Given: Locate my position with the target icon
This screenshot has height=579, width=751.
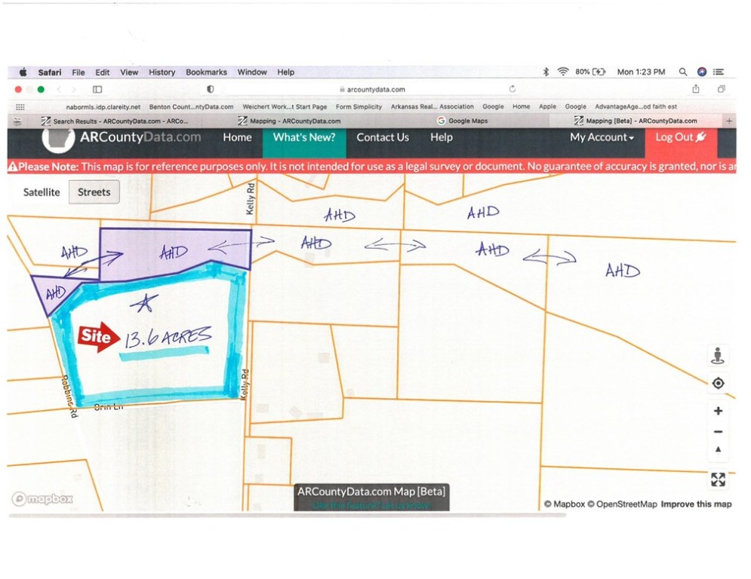Looking at the screenshot, I should pos(718,383).
